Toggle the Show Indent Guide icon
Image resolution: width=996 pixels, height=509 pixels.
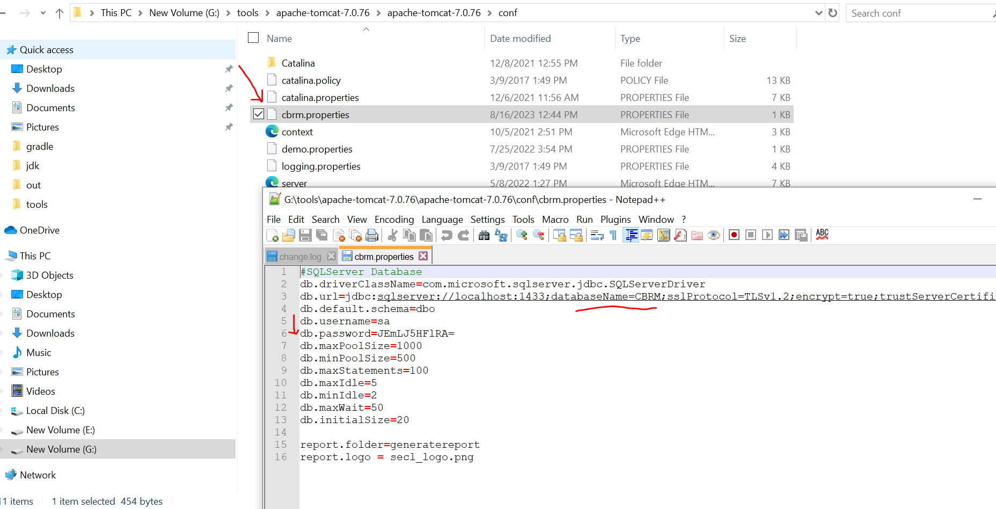coord(631,235)
